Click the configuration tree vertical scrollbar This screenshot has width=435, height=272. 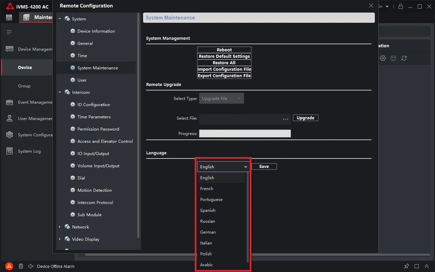[138, 125]
